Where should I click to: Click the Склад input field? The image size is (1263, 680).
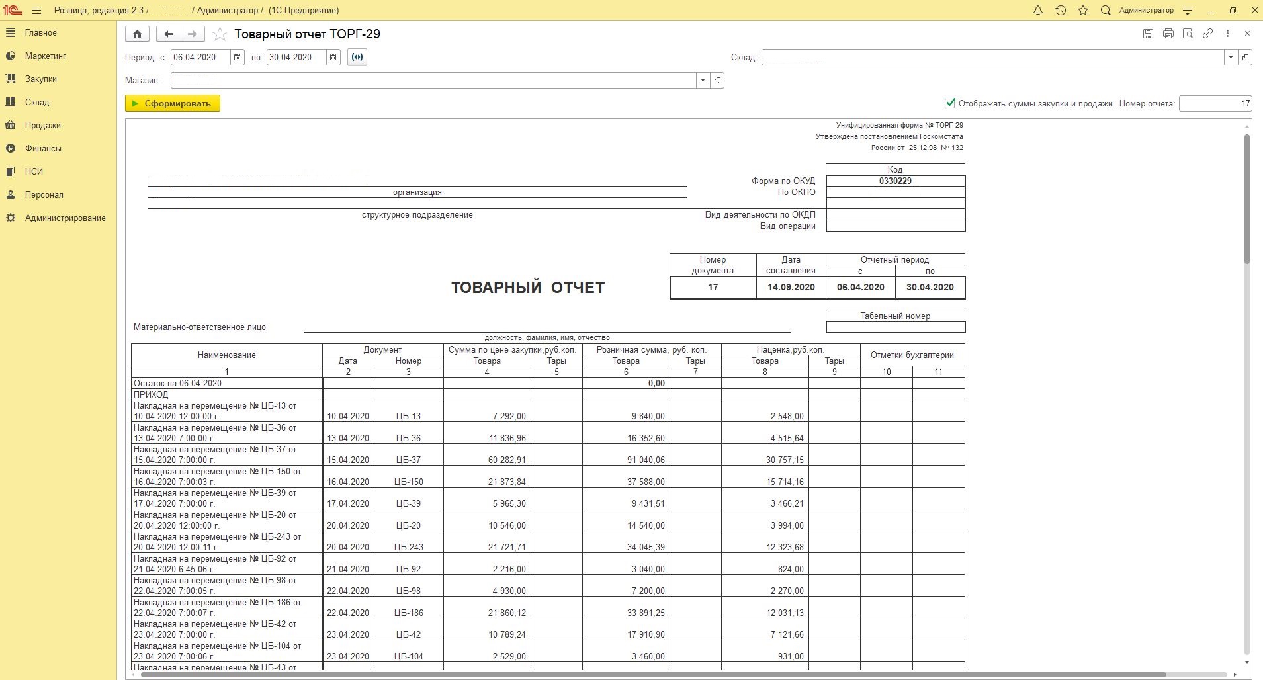[993, 58]
